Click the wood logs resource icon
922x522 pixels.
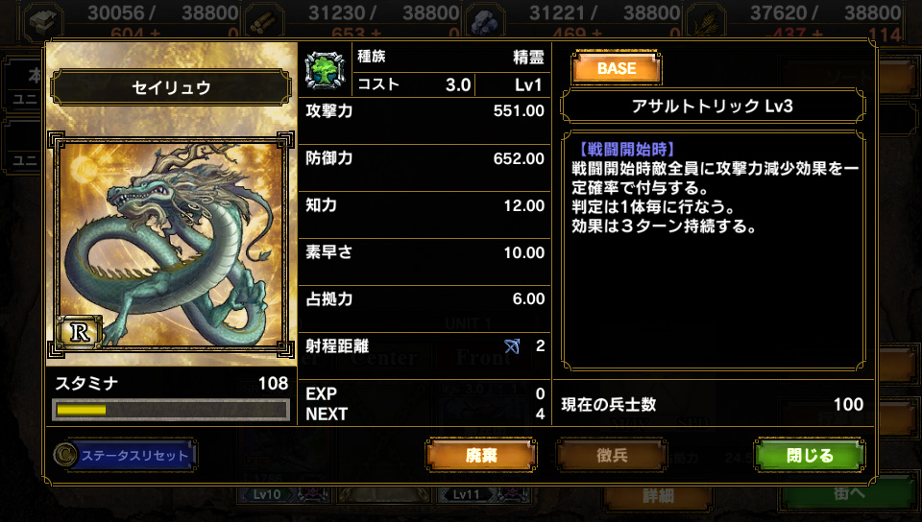(x=265, y=22)
